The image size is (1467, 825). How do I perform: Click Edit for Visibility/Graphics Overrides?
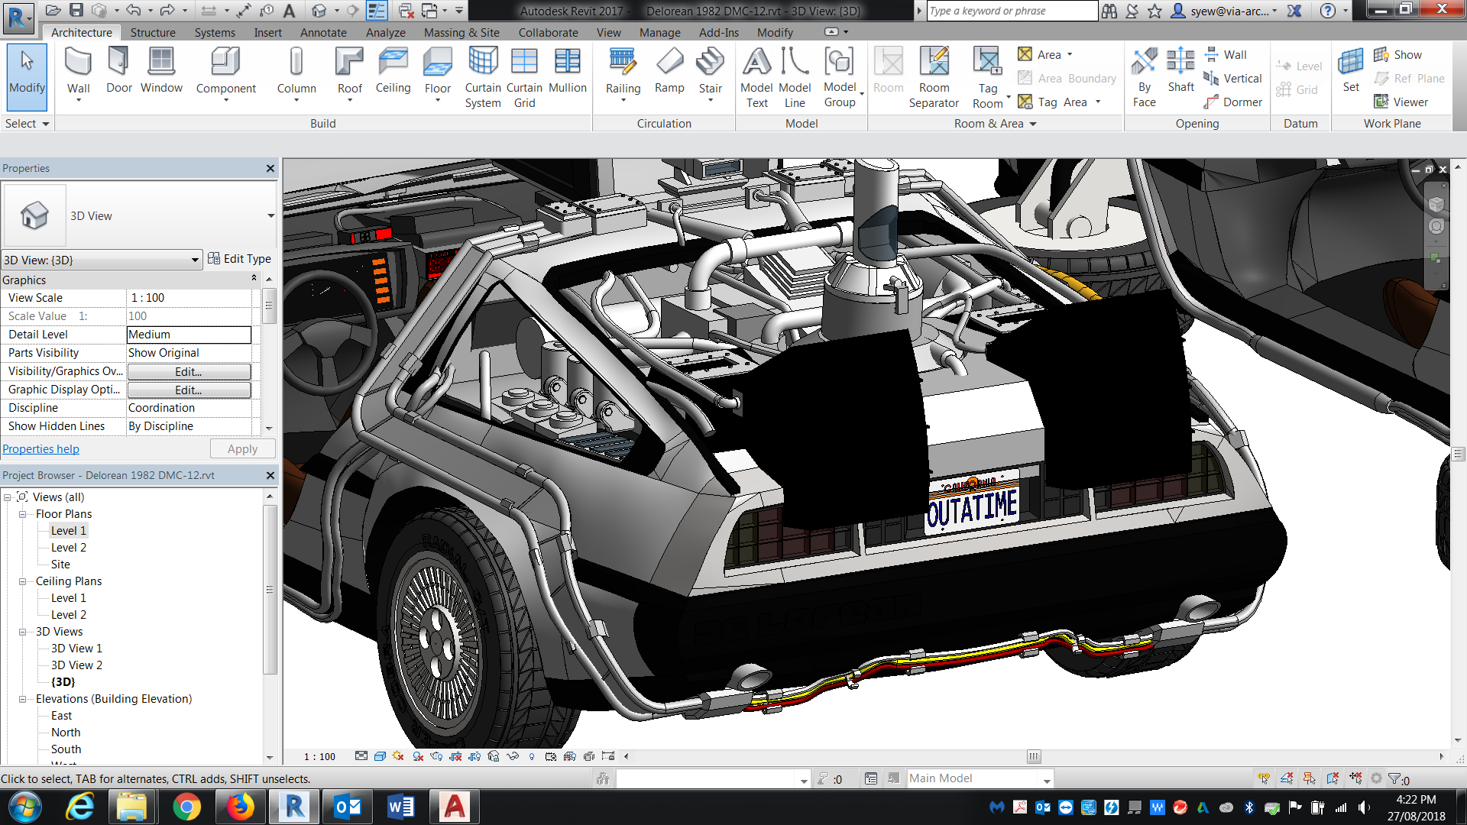pyautogui.click(x=189, y=371)
